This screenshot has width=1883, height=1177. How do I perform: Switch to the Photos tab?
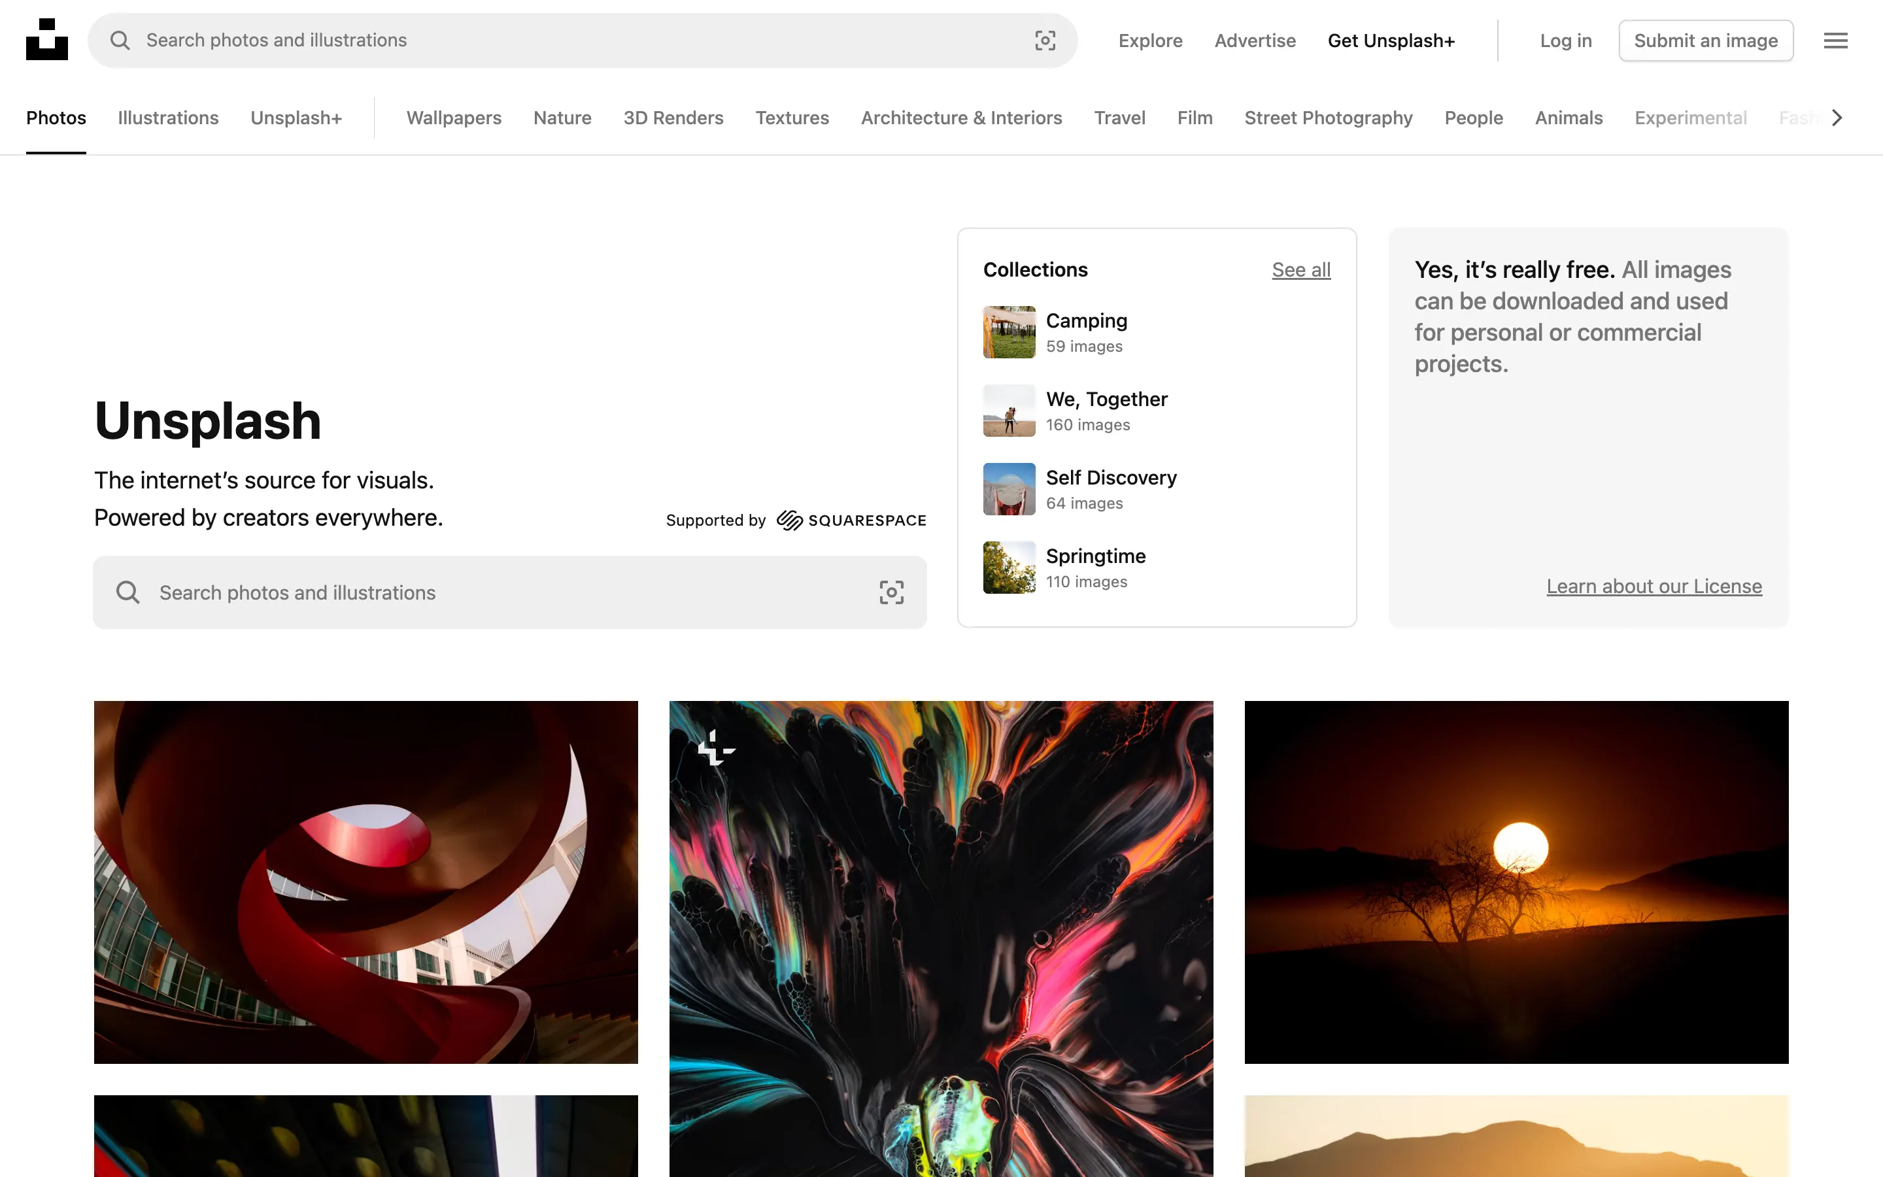tap(56, 118)
